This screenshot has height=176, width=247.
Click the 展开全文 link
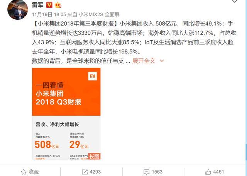(144, 61)
